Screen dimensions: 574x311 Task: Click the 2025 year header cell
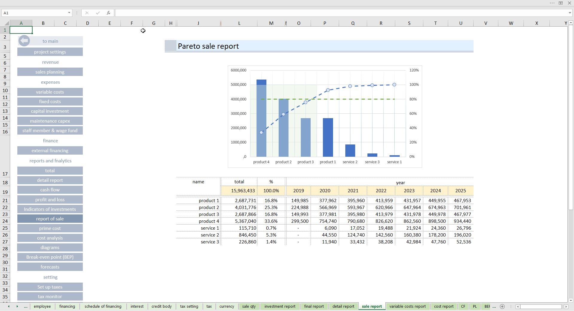[x=460, y=190]
